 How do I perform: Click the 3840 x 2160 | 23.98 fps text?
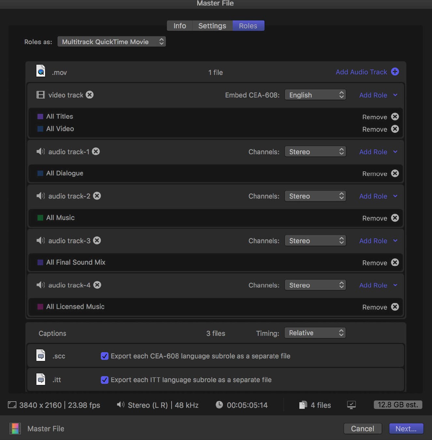pos(60,405)
